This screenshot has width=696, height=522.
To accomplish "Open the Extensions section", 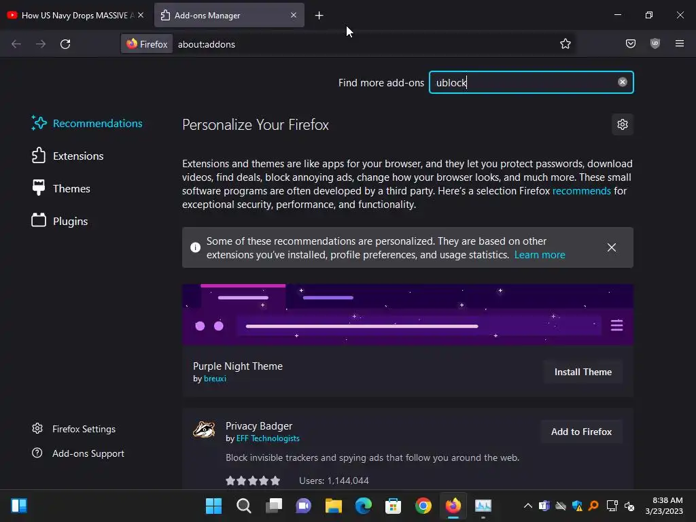I will click(67, 156).
